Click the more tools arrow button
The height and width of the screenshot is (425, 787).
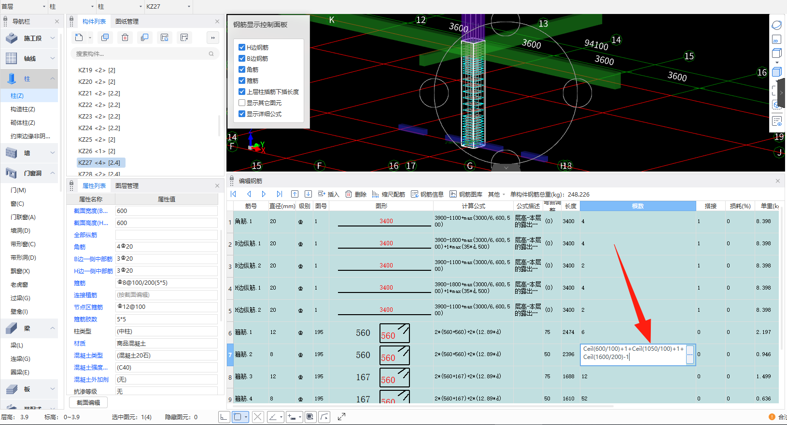(x=213, y=38)
